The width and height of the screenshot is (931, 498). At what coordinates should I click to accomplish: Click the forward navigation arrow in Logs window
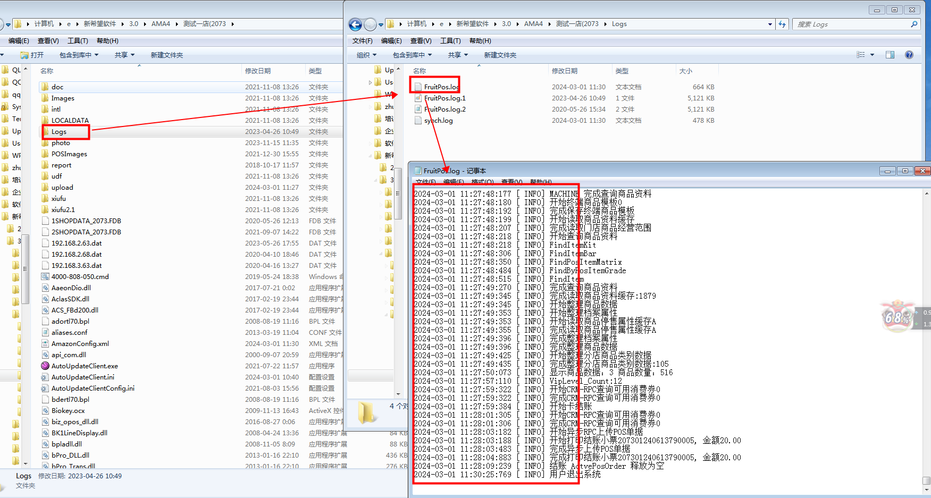(x=370, y=24)
